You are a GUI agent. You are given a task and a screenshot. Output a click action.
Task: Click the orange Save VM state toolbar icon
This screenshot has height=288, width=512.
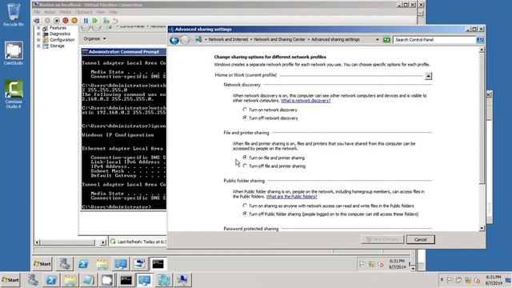click(74, 20)
